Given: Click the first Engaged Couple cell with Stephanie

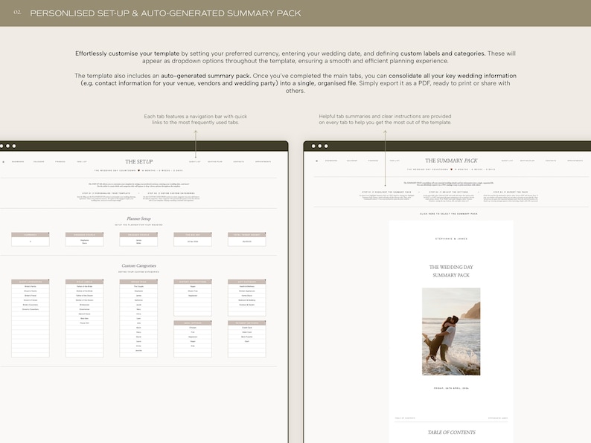Looking at the screenshot, I should (x=84, y=242).
